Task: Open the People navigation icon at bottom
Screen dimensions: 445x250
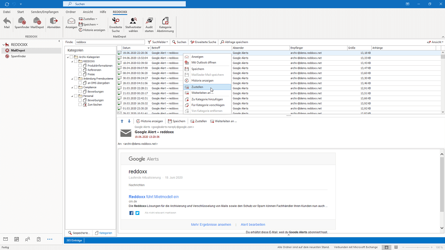Action: (27, 239)
